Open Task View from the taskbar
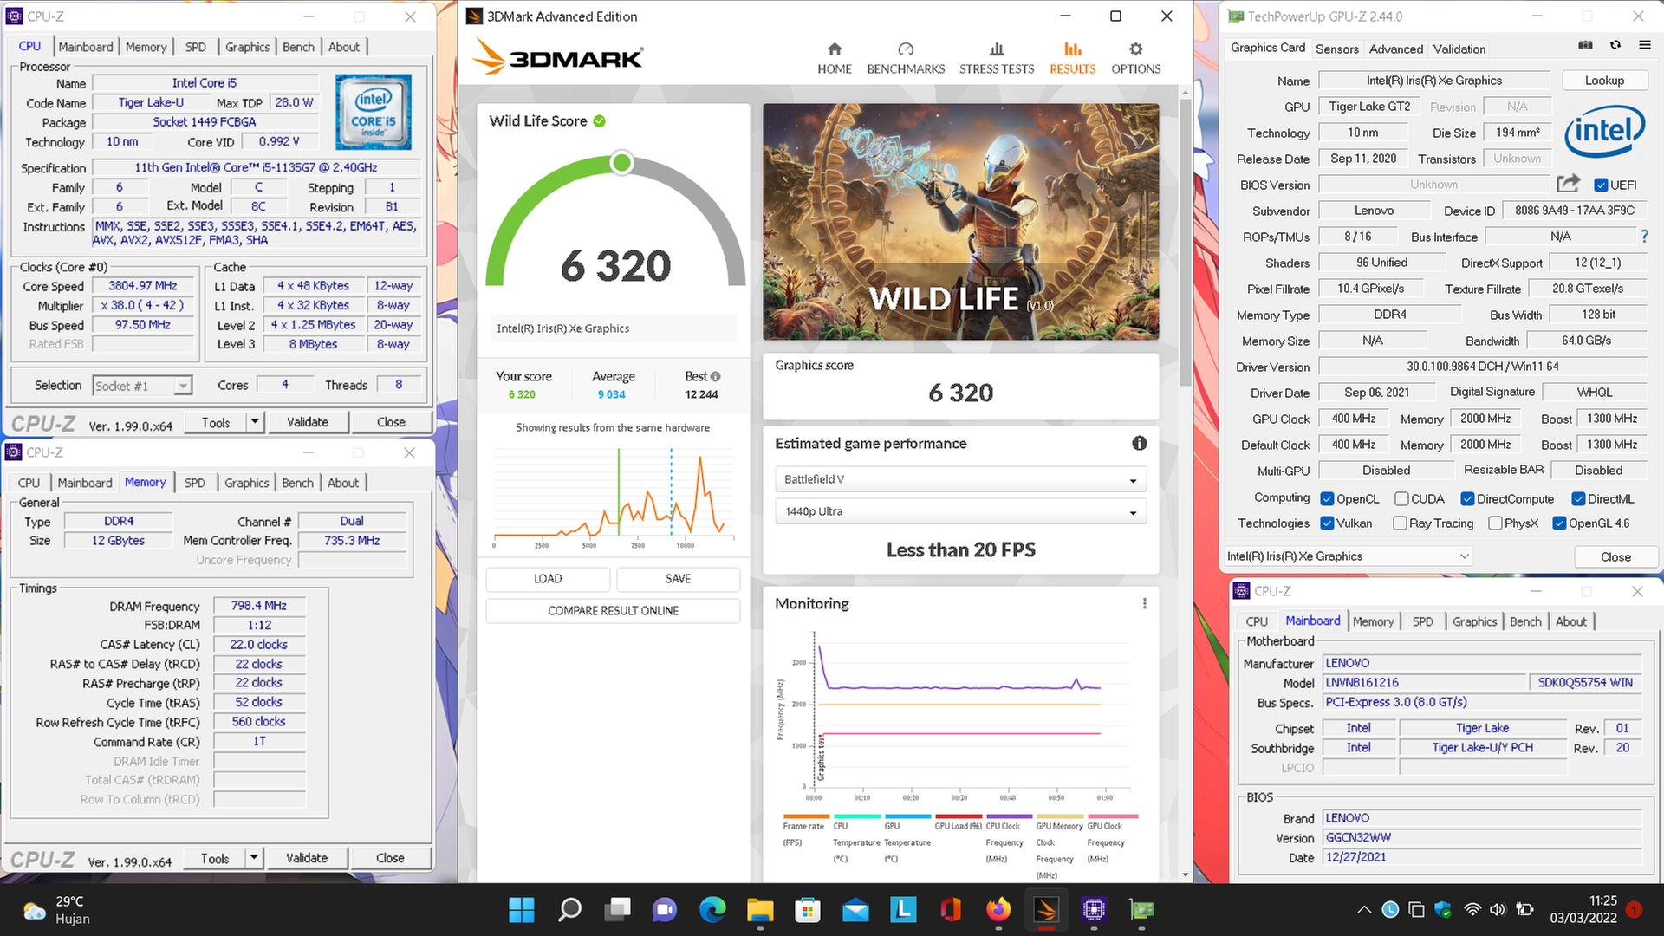The height and width of the screenshot is (936, 1664). pyautogui.click(x=617, y=909)
